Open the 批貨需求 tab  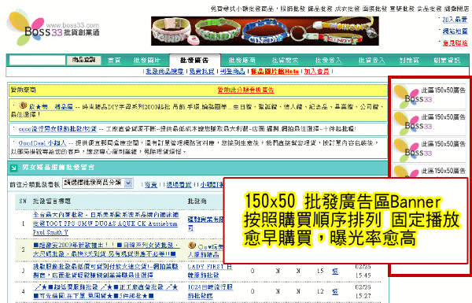pos(285,61)
